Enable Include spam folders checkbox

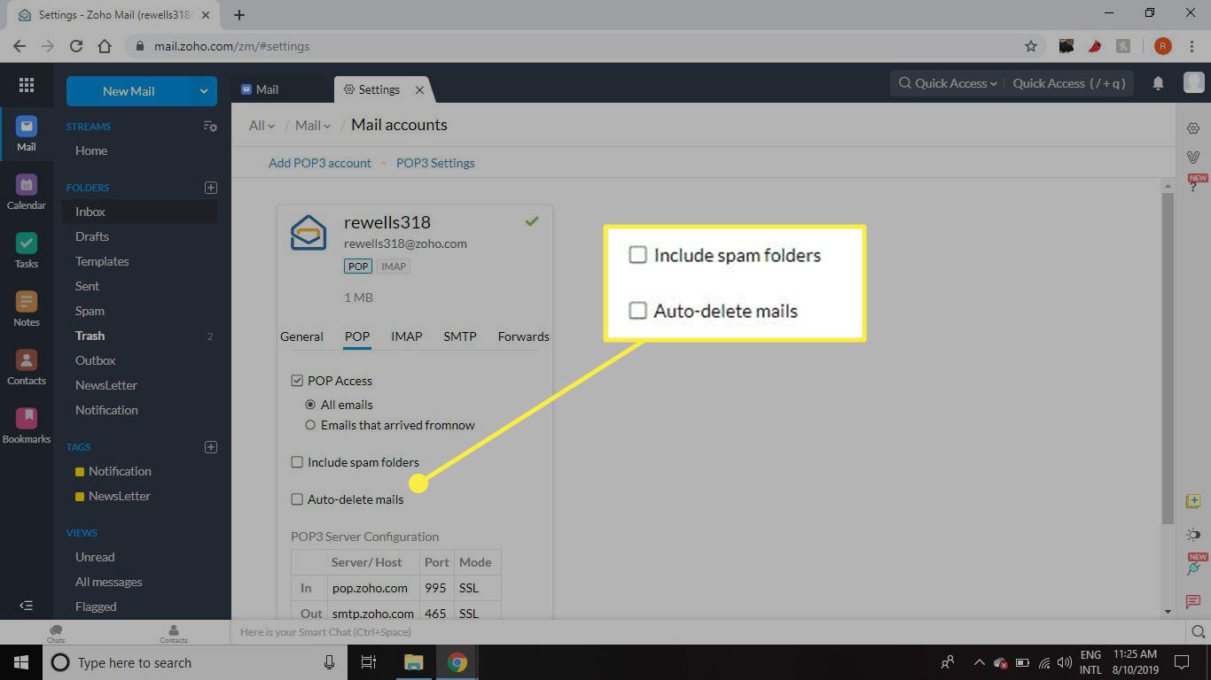297,462
